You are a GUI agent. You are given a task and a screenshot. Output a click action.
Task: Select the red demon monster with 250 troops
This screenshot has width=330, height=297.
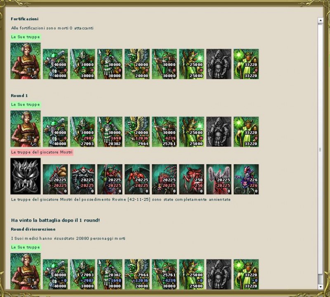[191, 179]
